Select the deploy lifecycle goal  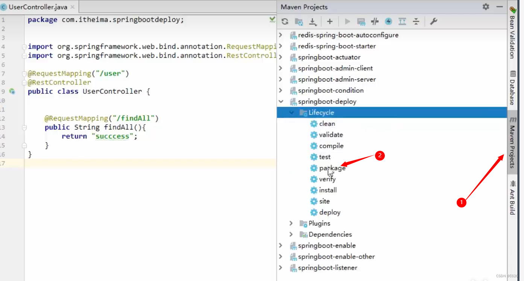330,212
